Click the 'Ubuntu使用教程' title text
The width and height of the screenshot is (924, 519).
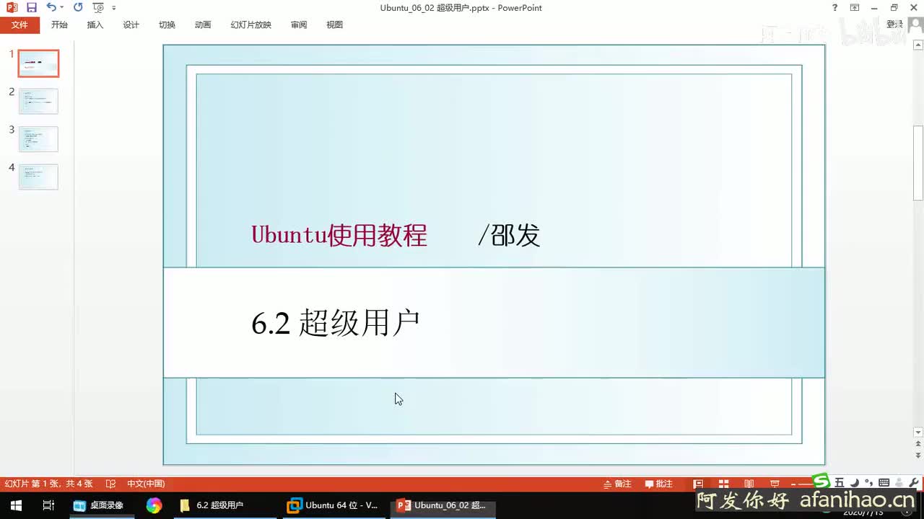click(339, 235)
